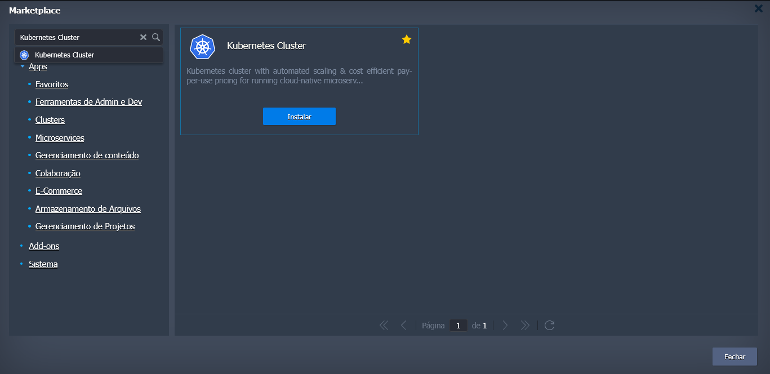This screenshot has width=770, height=374.
Task: Open the Clusters category
Action: coord(50,120)
